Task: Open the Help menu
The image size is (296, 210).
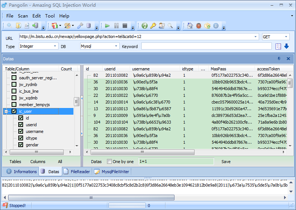Action: point(64,16)
